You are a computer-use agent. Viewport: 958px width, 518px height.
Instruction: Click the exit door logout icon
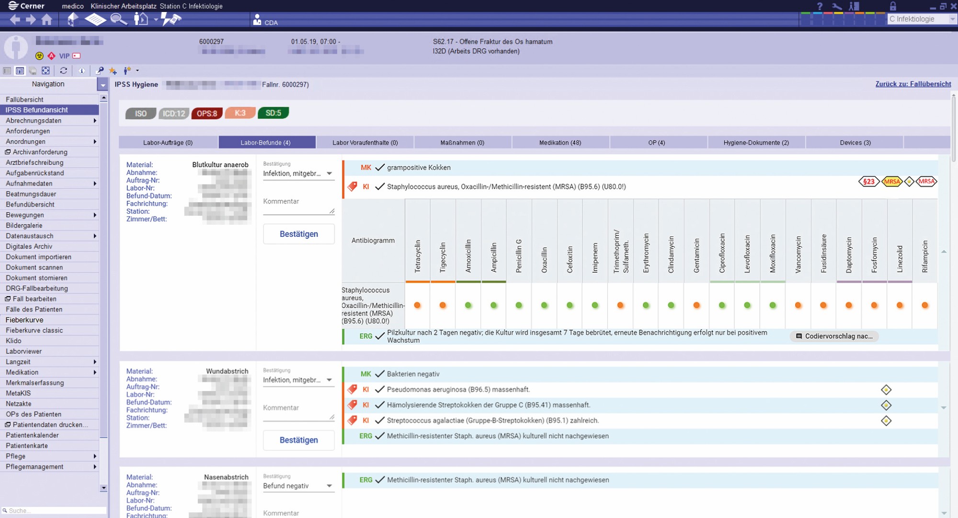click(854, 6)
